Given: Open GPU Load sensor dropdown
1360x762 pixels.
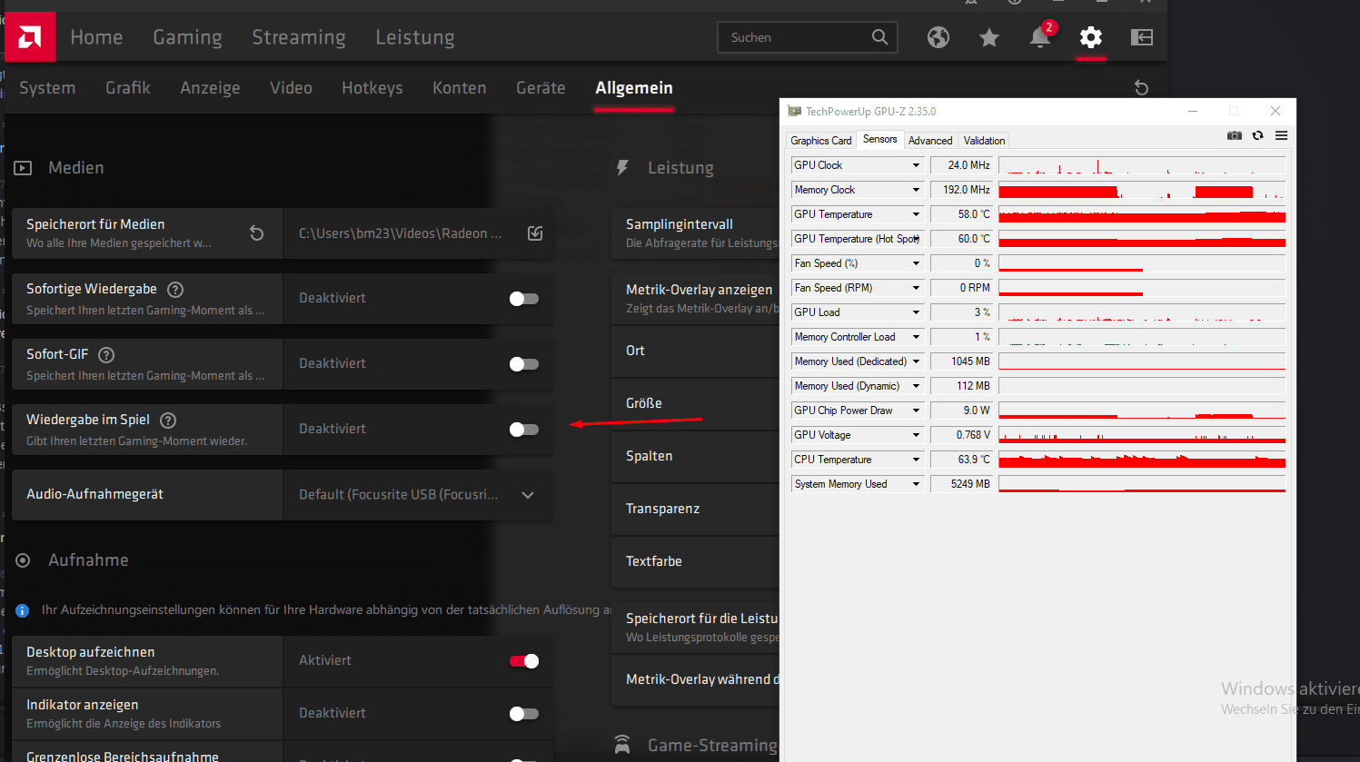Looking at the screenshot, I should [x=916, y=312].
